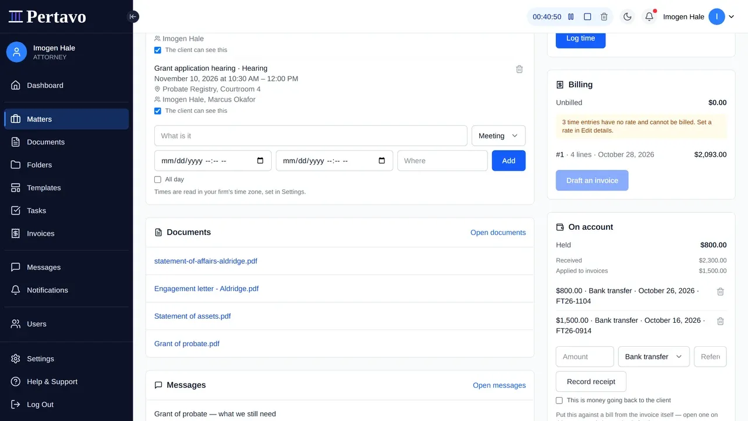Viewport: 748px width, 421px height.
Task: Expand the user menu chevron in the header
Action: (731, 17)
